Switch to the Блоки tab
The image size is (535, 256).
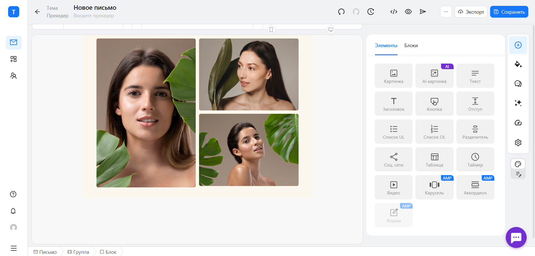(411, 45)
